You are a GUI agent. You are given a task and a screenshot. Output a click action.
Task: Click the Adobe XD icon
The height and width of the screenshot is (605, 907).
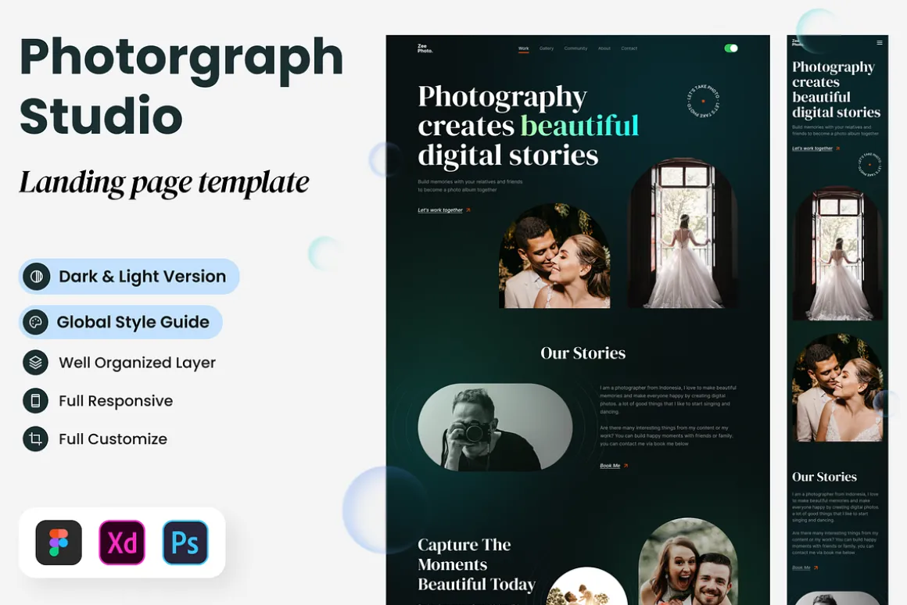(122, 542)
